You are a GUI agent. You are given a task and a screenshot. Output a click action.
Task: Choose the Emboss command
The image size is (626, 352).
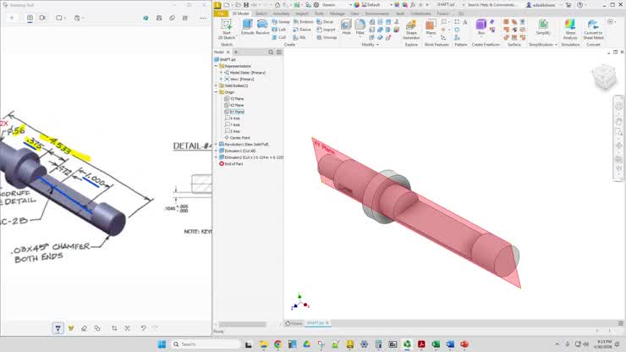[x=304, y=21]
